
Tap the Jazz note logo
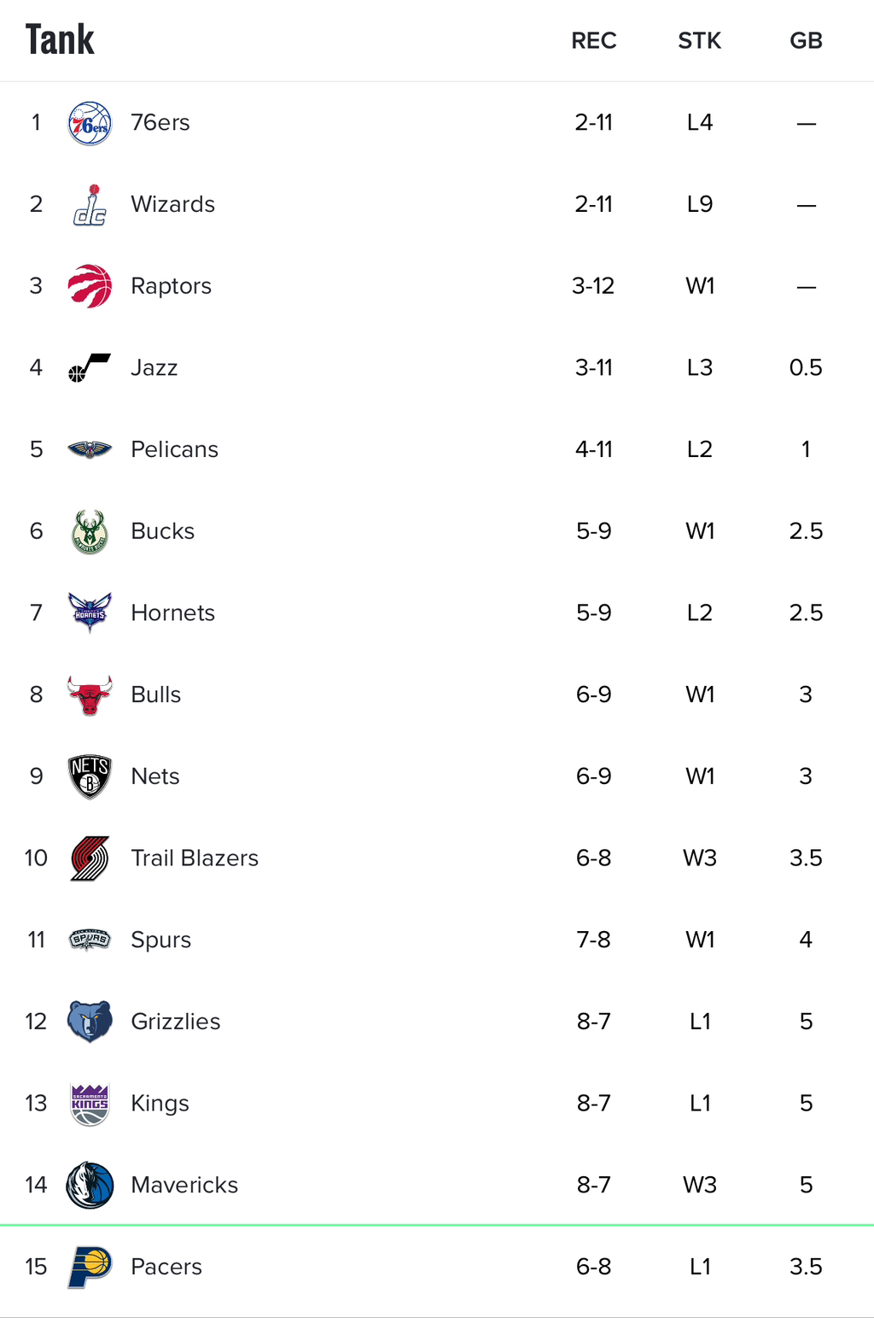click(x=90, y=367)
